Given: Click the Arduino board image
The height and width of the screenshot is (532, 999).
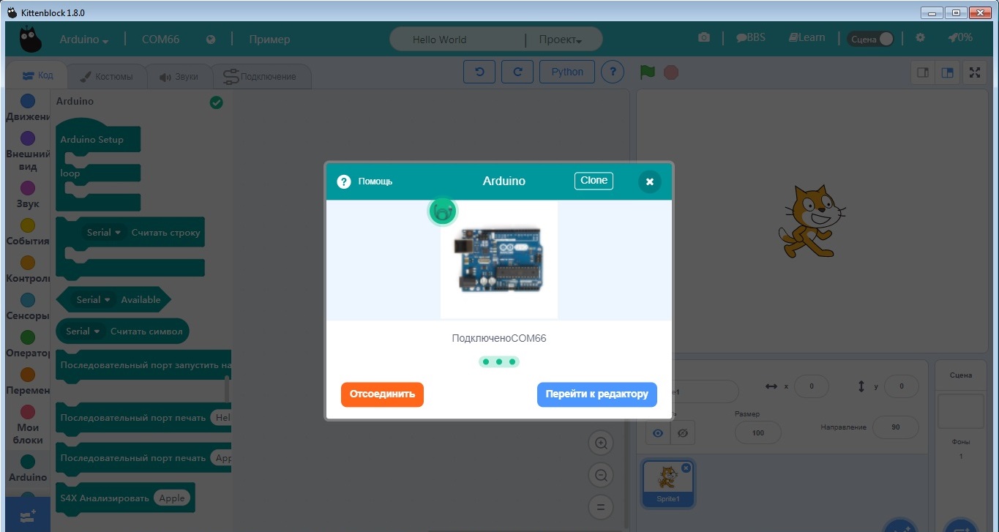Looking at the screenshot, I should [x=499, y=260].
